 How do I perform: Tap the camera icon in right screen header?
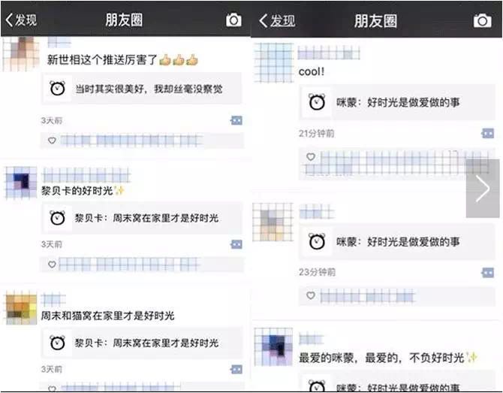[x=482, y=21]
